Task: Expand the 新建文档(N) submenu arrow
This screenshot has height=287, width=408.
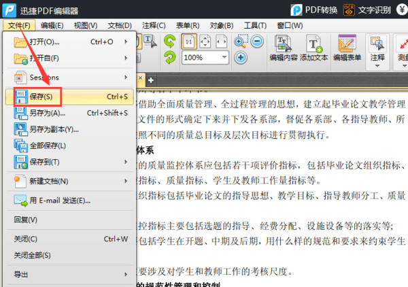Action: [126, 181]
